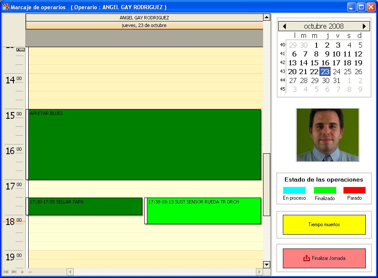Click the minus zoom icon at bottom
The width and height of the screenshot is (378, 278).
click(x=30, y=272)
